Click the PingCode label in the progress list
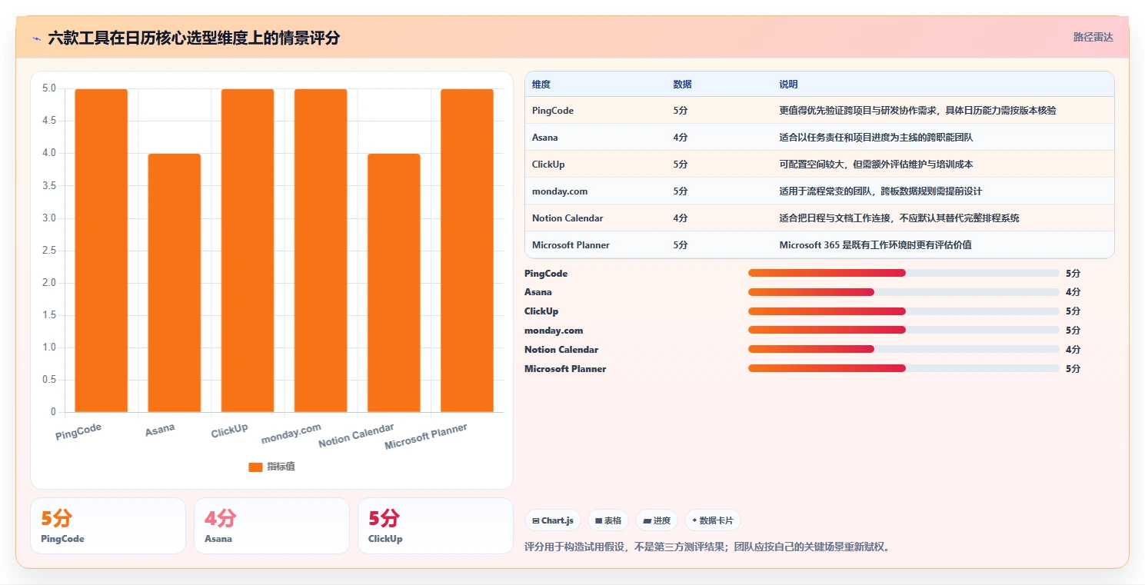This screenshot has width=1145, height=585. pyautogui.click(x=546, y=274)
